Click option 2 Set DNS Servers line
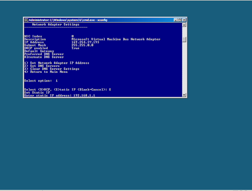Screen dimensions: 252x191 pyautogui.click(x=42, y=66)
